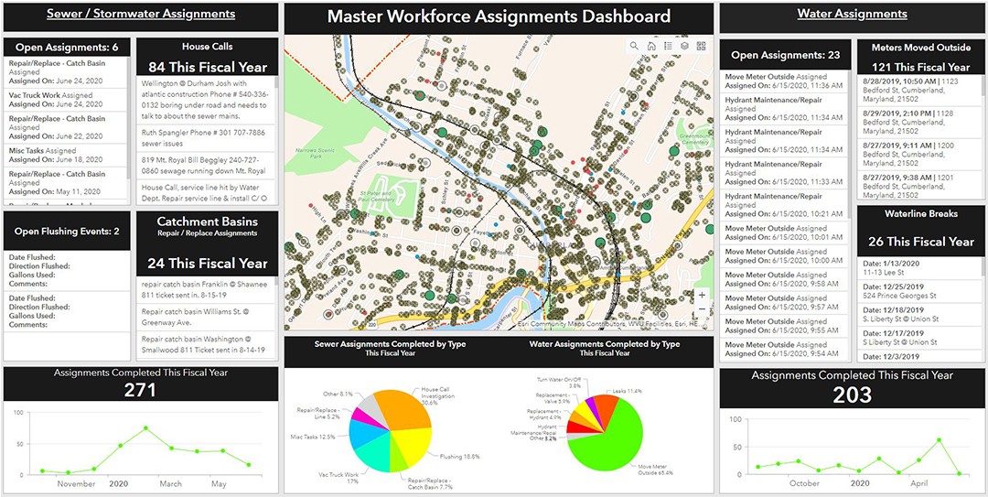Select Misc Tasks assignment from June 18
988x497 pixels.
pos(66,156)
